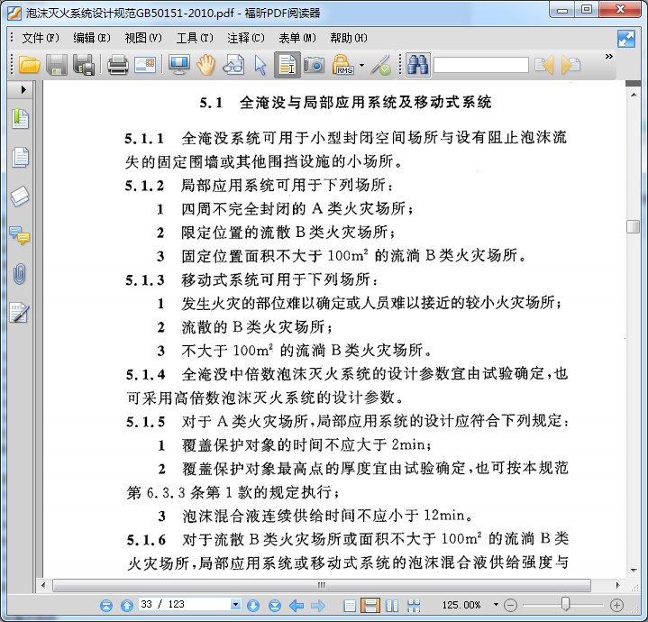The width and height of the screenshot is (648, 622).
Task: Click heading text 5.1 全淹没与局部应用系统及移动式系统
Action: coord(345,102)
